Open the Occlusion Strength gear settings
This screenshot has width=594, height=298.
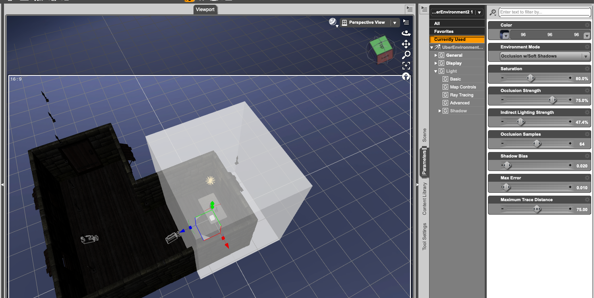[587, 90]
